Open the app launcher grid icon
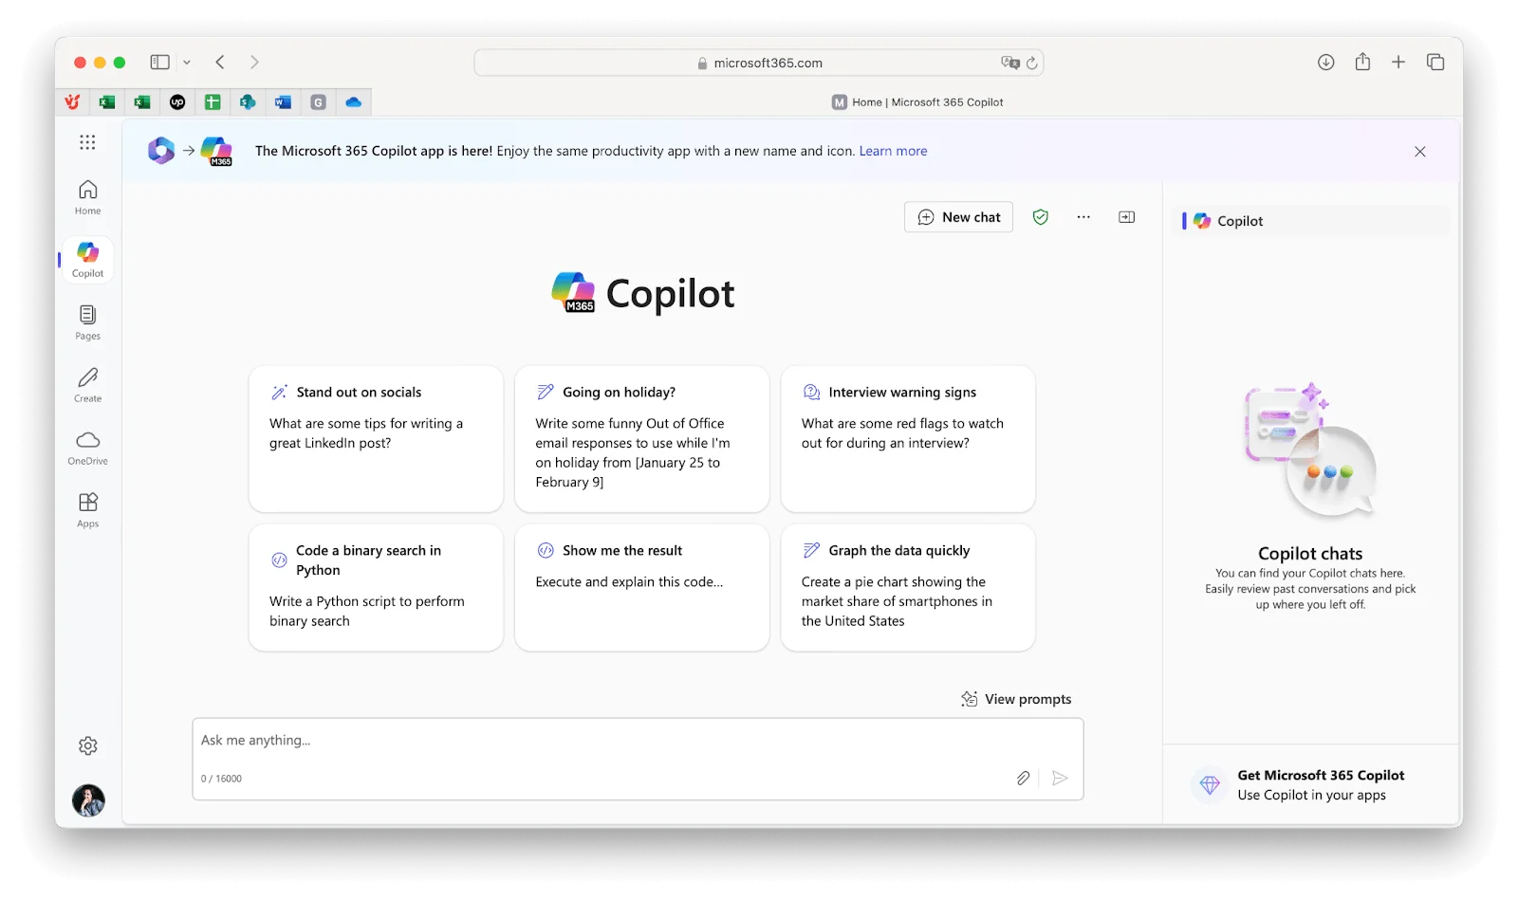Image resolution: width=1518 pixels, height=900 pixels. click(87, 142)
